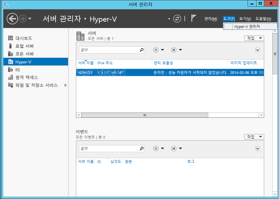Image resolution: width=279 pixels, height=199 pixels.
Task: Expand 서버 filter criteria chevron
Action: (258, 50)
